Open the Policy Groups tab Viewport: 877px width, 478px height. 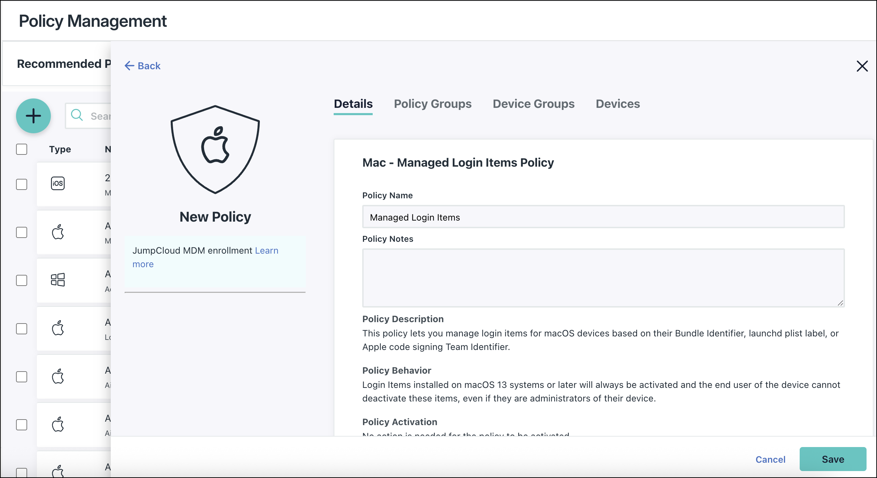pos(433,104)
